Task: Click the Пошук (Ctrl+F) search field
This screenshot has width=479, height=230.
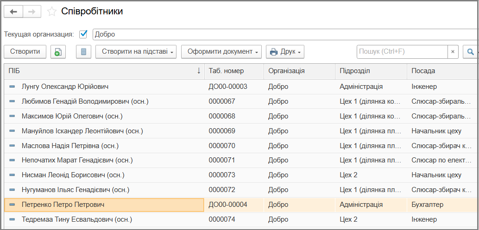Action: (402, 51)
